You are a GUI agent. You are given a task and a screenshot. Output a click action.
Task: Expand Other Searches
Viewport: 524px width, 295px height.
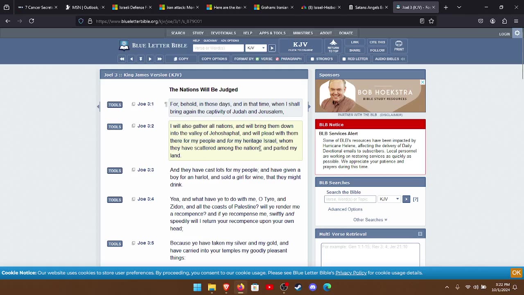click(x=370, y=220)
